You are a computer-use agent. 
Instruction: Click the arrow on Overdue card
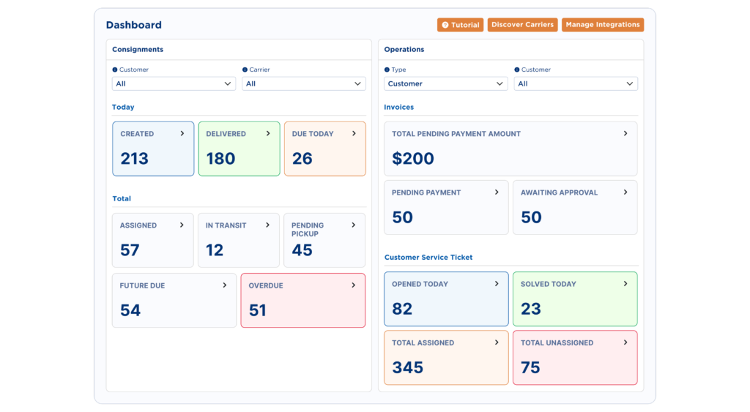[x=354, y=285]
